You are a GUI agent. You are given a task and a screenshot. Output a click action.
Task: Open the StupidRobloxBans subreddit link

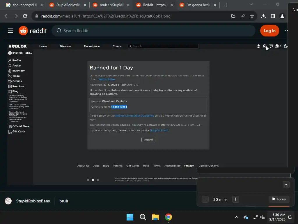point(33,201)
